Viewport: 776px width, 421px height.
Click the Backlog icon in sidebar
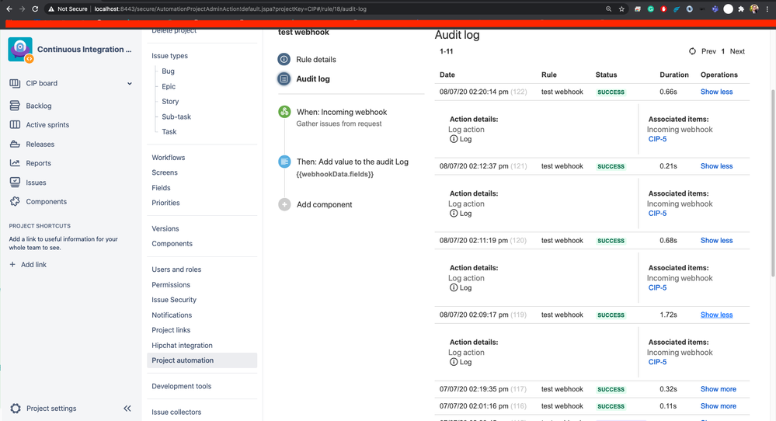(x=15, y=106)
